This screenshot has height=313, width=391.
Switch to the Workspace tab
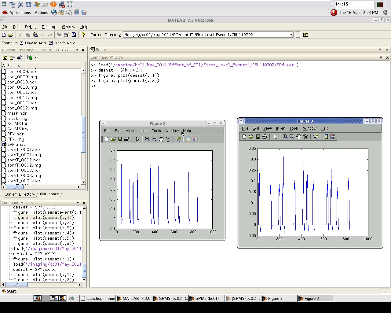49,194
